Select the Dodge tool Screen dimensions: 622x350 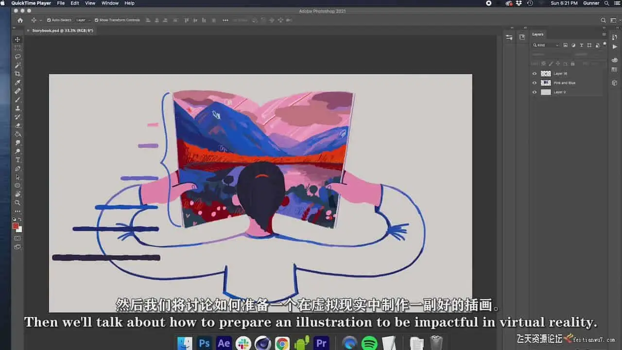coord(17,151)
